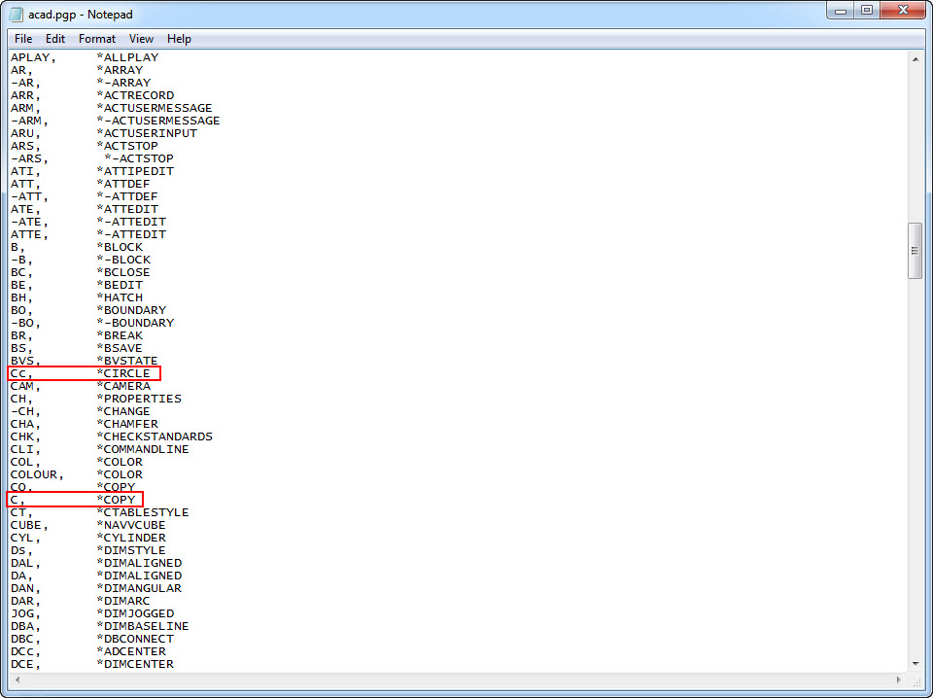The height and width of the screenshot is (698, 933).
Task: Place cursor on the CC, *CIRCLE line
Action: [84, 373]
